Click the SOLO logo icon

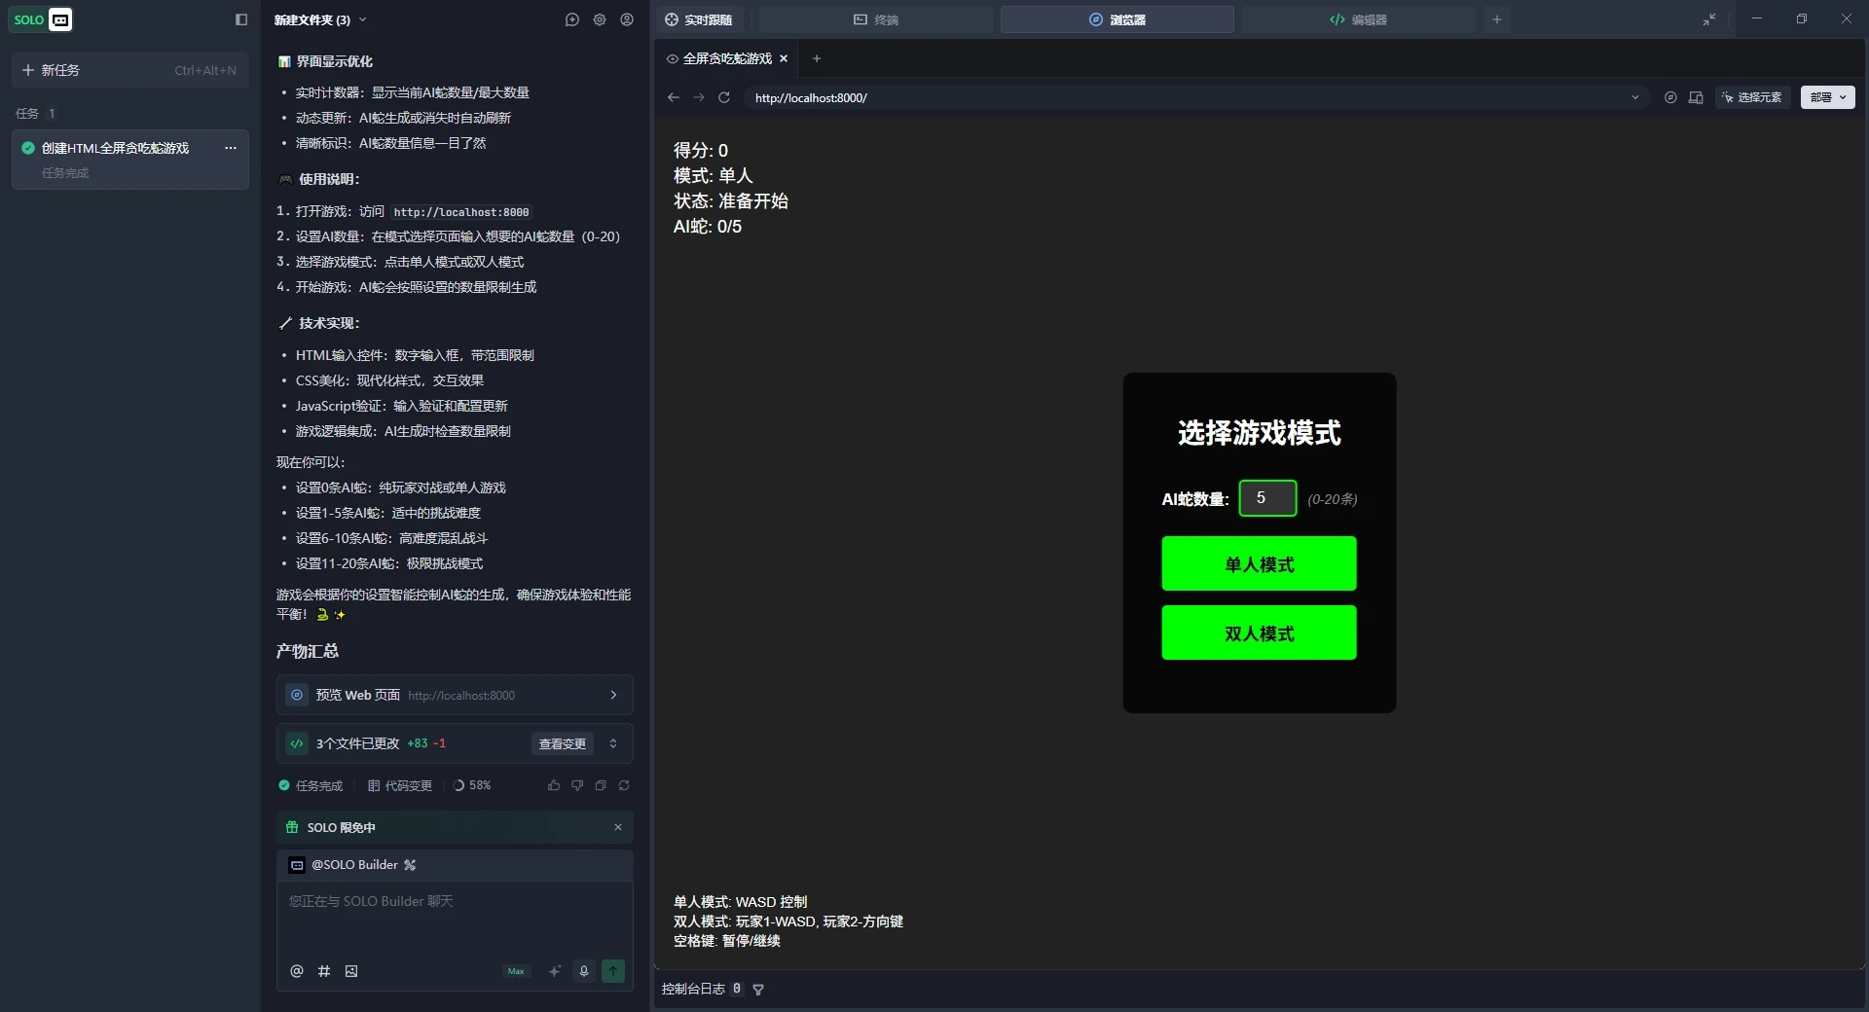coord(41,19)
